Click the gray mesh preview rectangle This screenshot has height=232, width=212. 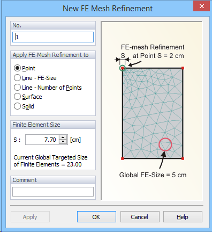coord(153,113)
